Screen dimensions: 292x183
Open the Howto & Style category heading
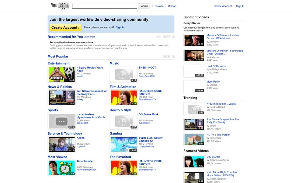pyautogui.click(x=120, y=110)
